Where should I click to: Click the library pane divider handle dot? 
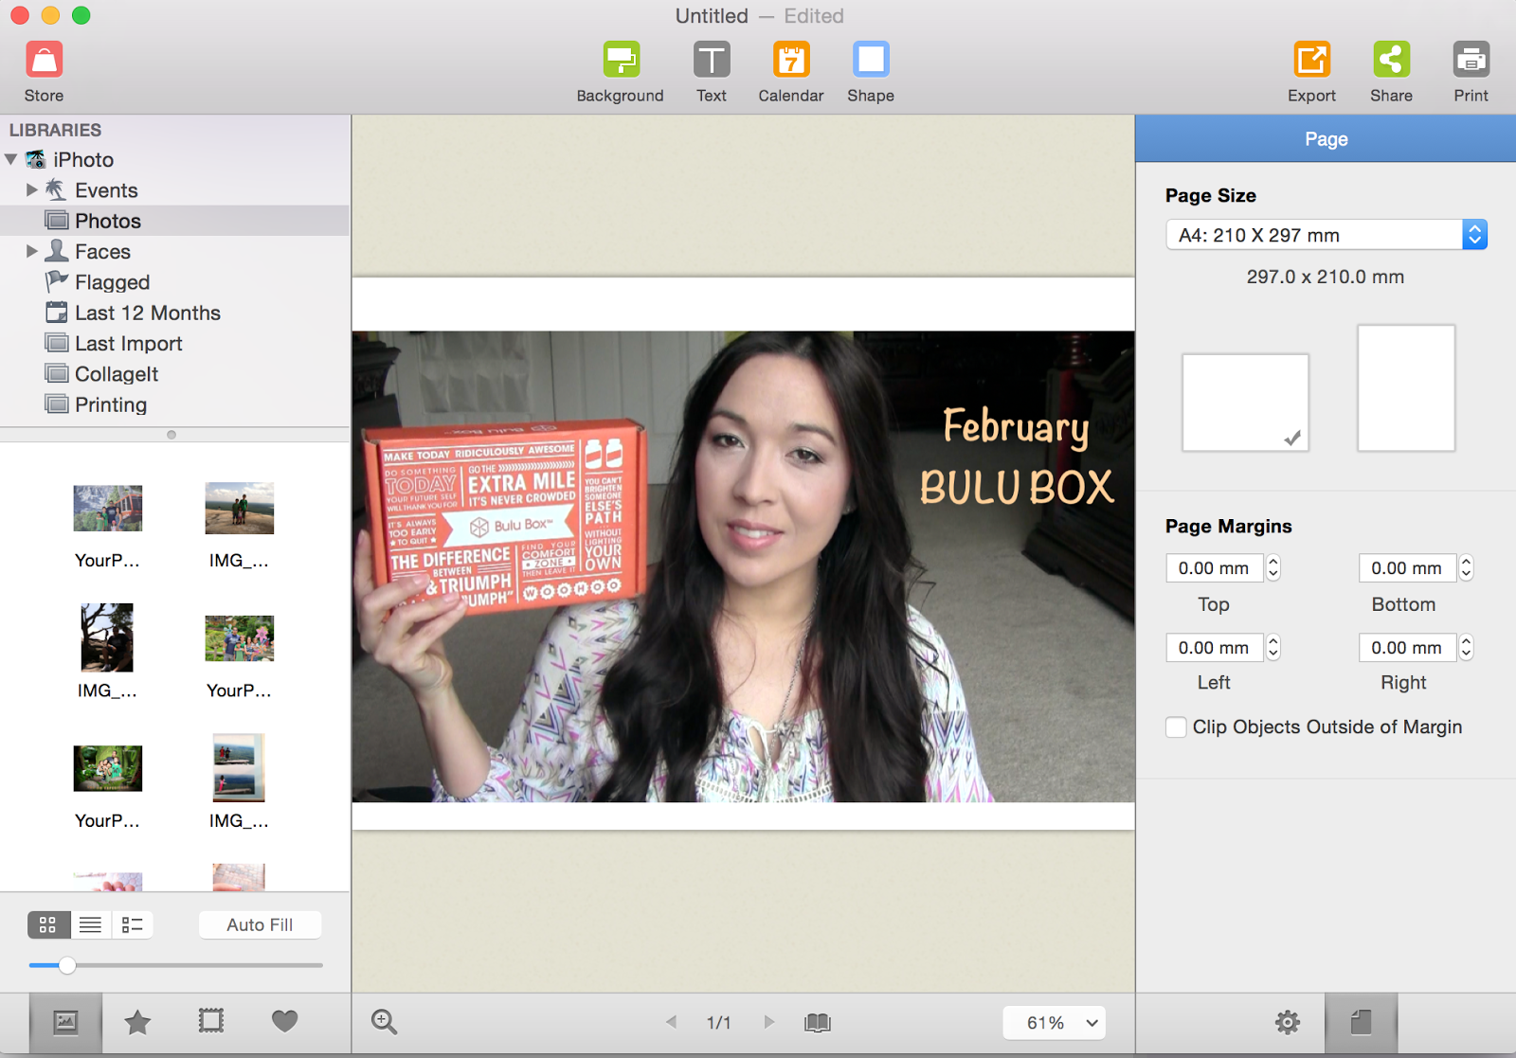pyautogui.click(x=171, y=435)
